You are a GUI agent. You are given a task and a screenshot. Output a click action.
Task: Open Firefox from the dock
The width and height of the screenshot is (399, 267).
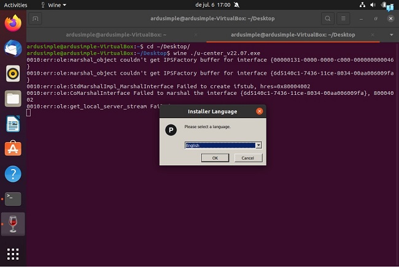pyautogui.click(x=13, y=24)
